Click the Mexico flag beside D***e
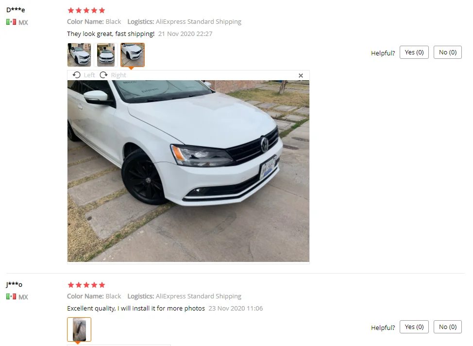The height and width of the screenshot is (346, 473). (x=11, y=22)
